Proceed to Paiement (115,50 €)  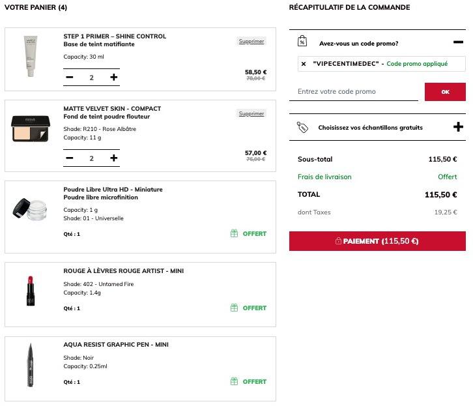[377, 241]
